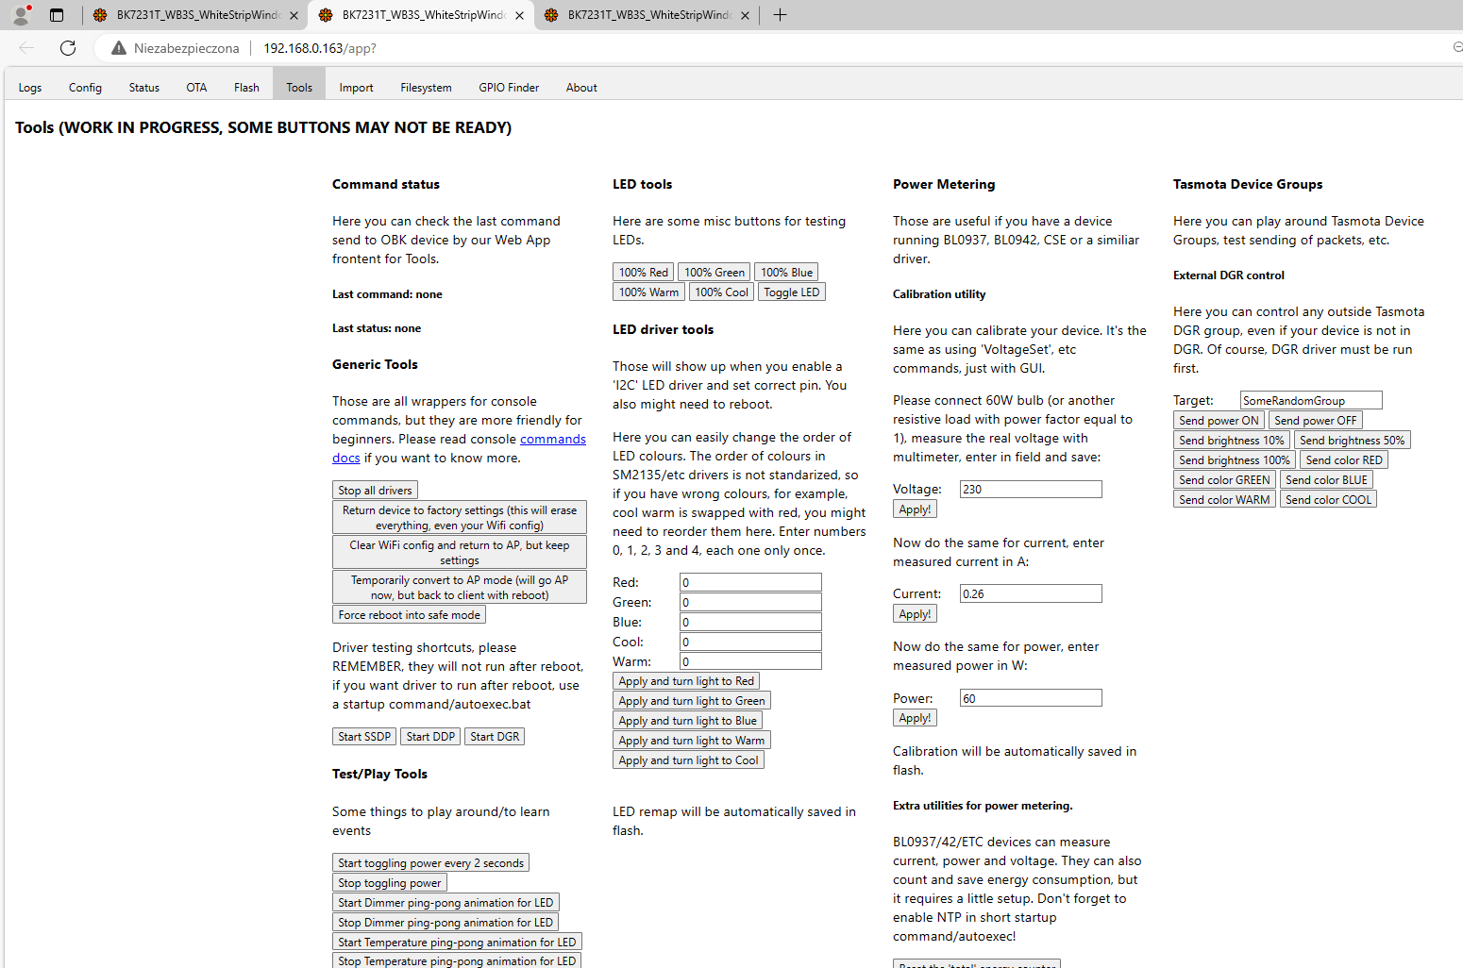The height and width of the screenshot is (968, 1463).
Task: Switch to the third BK7231T browser tab
Action: [647, 15]
